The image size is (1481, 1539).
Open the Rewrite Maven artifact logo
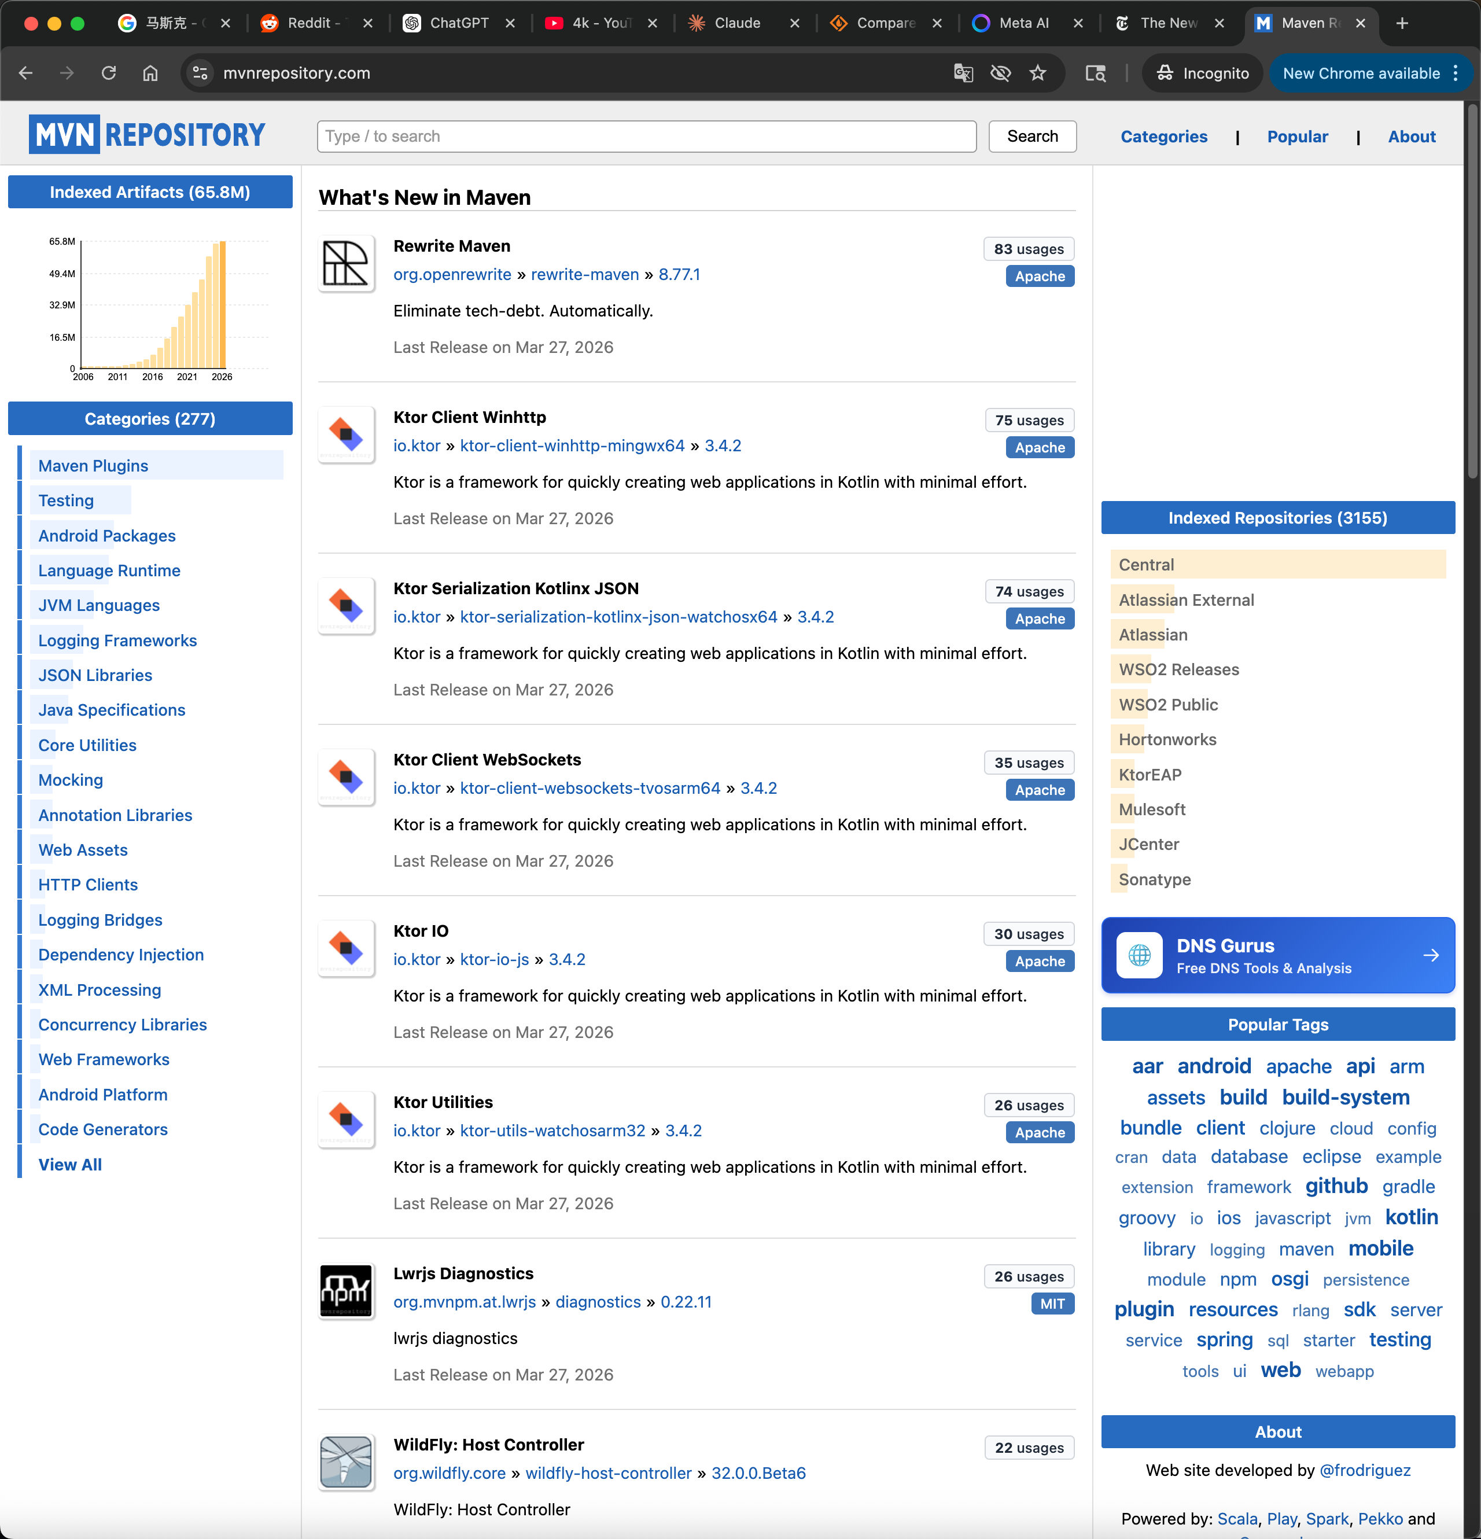[345, 264]
